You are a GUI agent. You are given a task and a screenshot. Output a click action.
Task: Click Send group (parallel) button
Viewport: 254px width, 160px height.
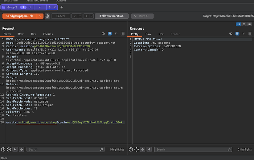click(20, 16)
